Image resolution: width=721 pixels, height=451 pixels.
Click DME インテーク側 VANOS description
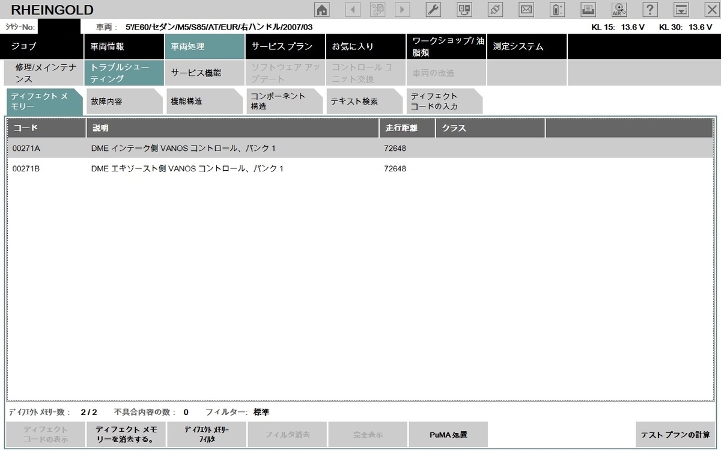click(183, 148)
